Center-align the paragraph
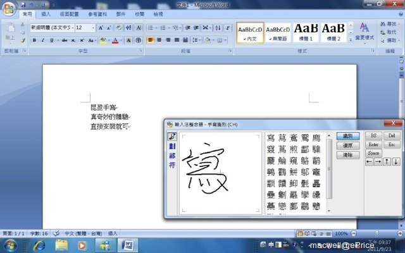 click(159, 40)
